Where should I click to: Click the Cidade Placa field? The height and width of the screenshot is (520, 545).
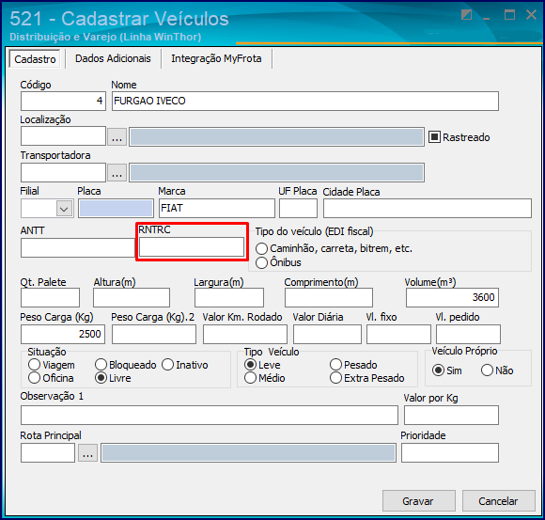[428, 209]
